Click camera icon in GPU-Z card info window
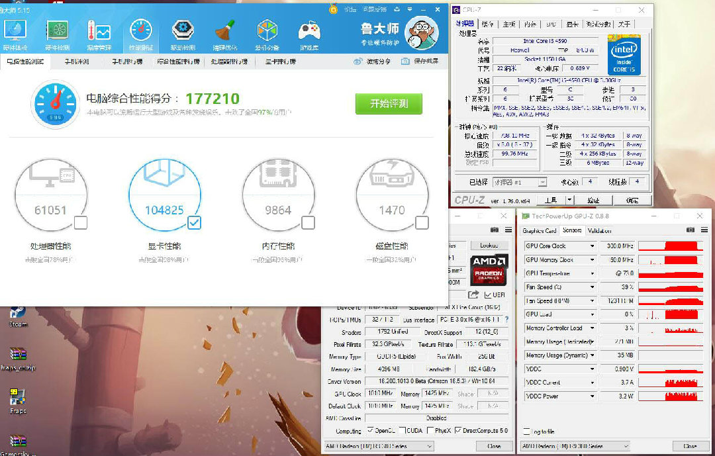The height and width of the screenshot is (456, 715). pos(495,230)
